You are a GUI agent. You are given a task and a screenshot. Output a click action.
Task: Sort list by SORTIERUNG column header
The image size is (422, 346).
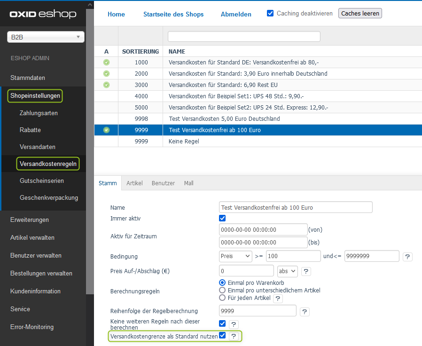[141, 51]
